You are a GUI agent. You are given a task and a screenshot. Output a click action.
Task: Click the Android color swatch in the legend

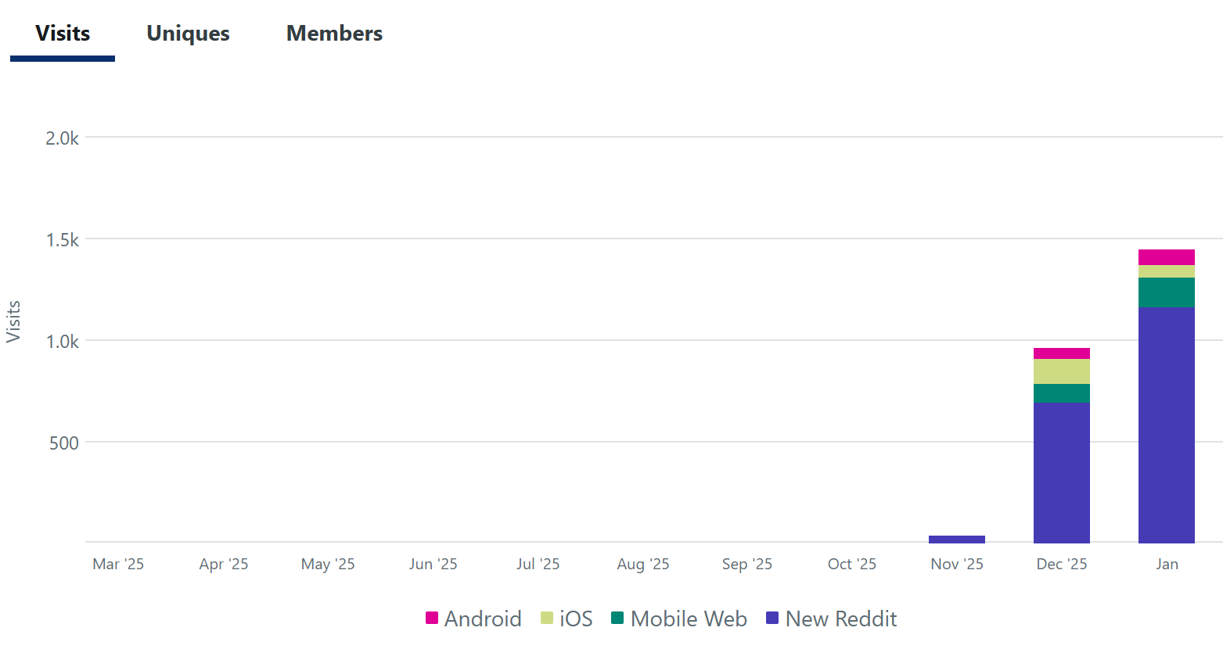click(x=432, y=618)
